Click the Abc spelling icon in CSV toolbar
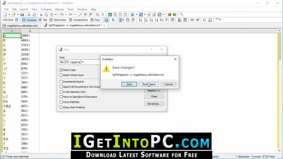 (180, 20)
